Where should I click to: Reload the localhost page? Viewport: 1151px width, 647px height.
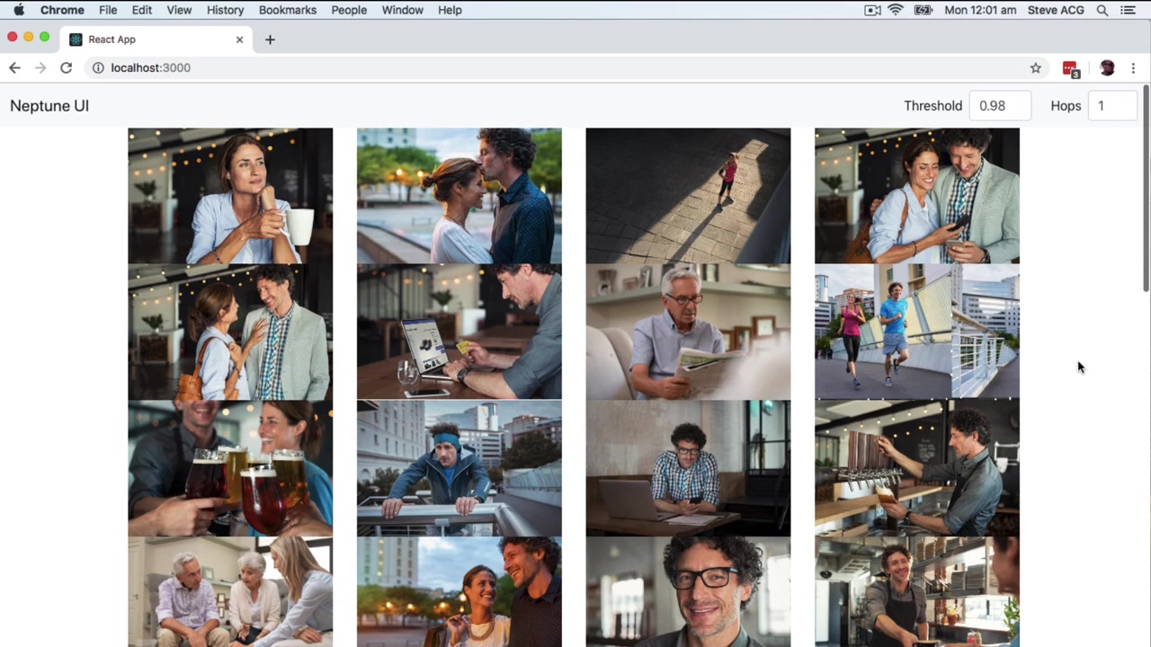point(66,67)
